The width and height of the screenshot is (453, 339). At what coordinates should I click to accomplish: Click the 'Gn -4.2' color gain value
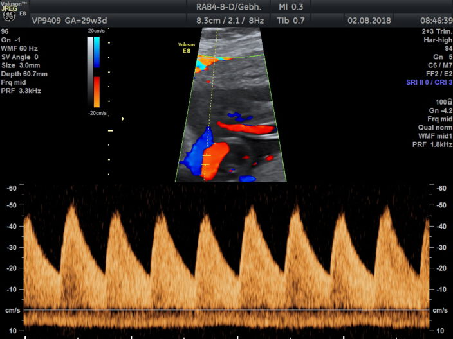(441, 110)
